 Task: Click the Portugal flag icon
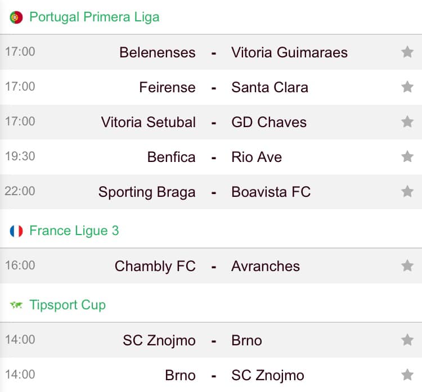(16, 17)
